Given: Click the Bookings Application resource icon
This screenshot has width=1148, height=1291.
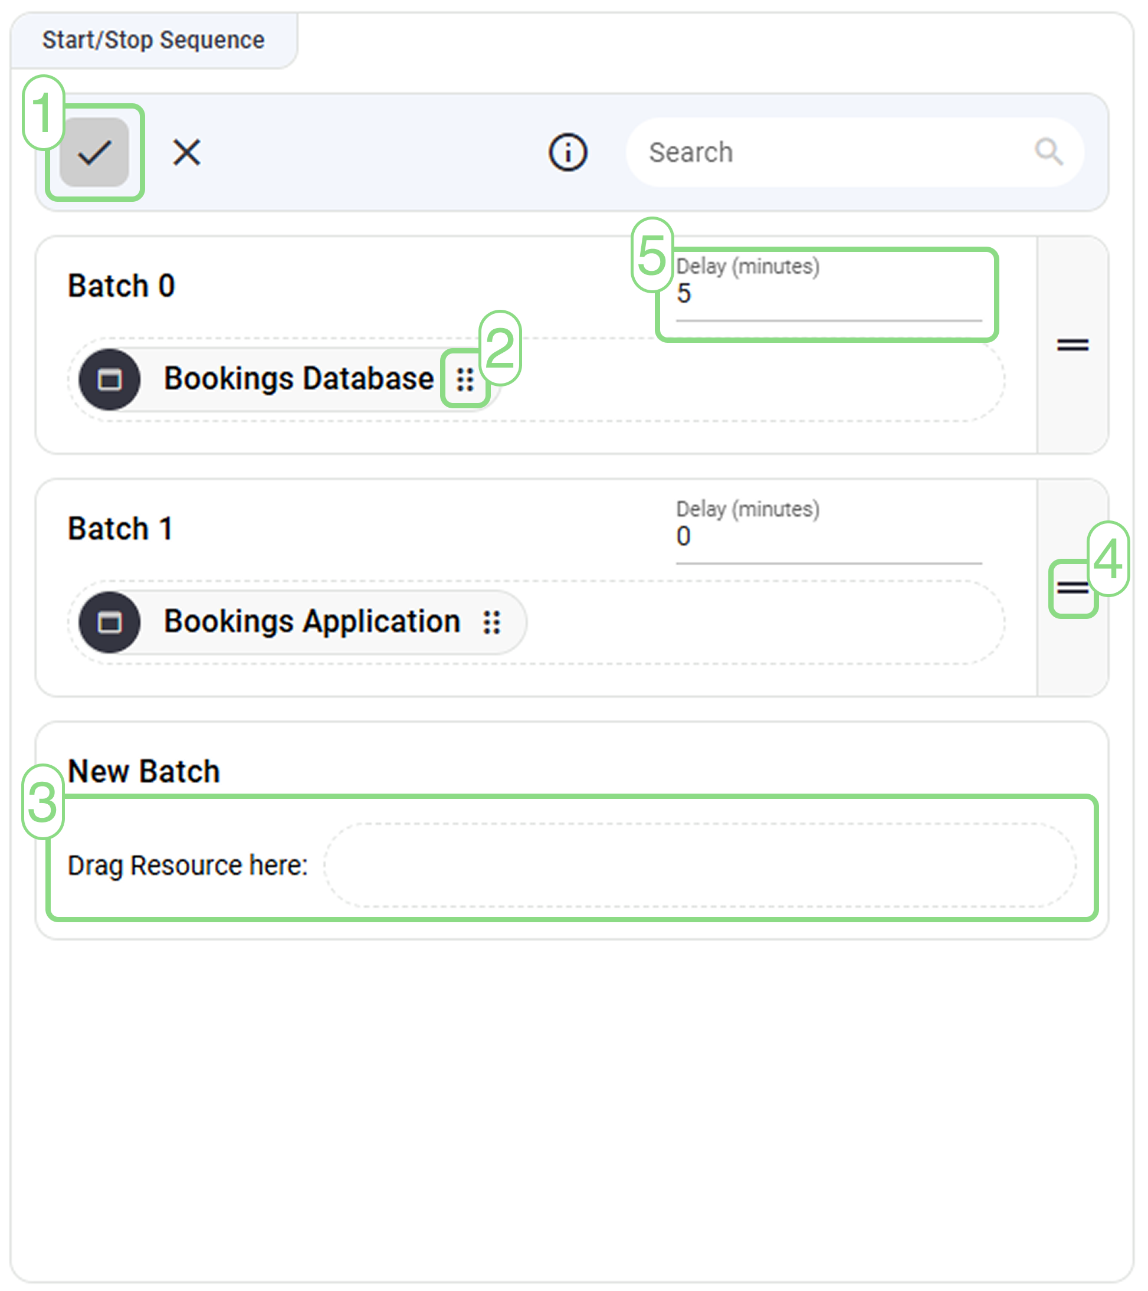Looking at the screenshot, I should pyautogui.click(x=110, y=622).
